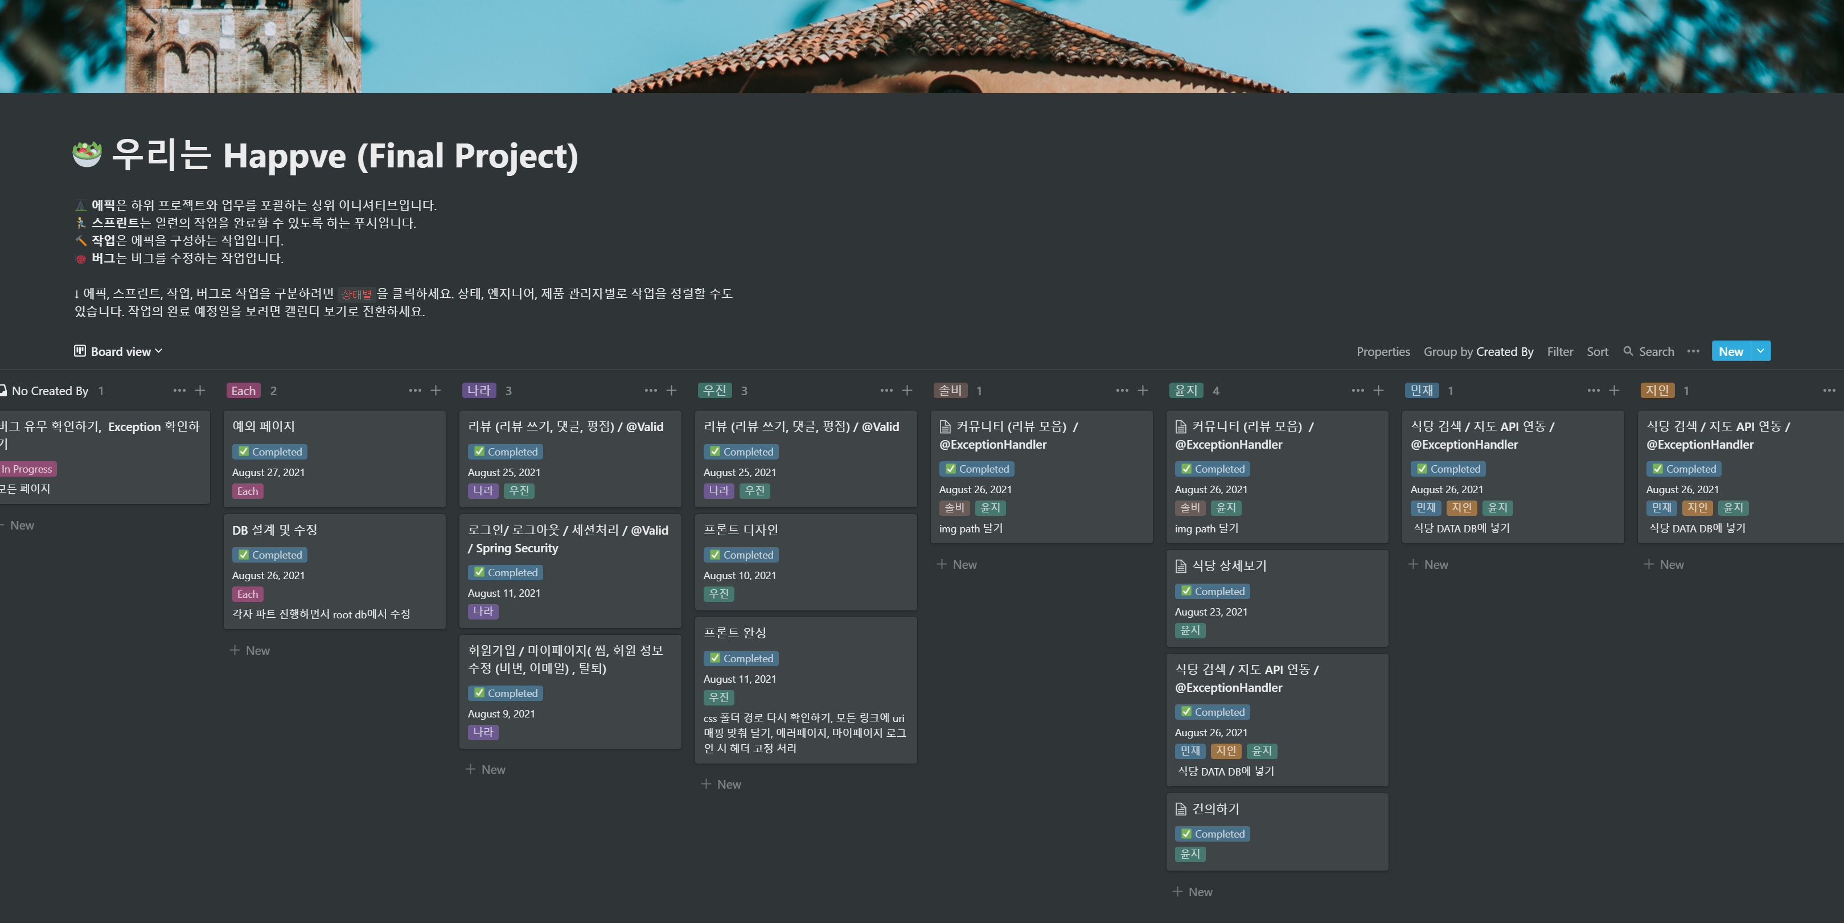Click 우진 tag on 프론트 디자인 card

click(718, 594)
